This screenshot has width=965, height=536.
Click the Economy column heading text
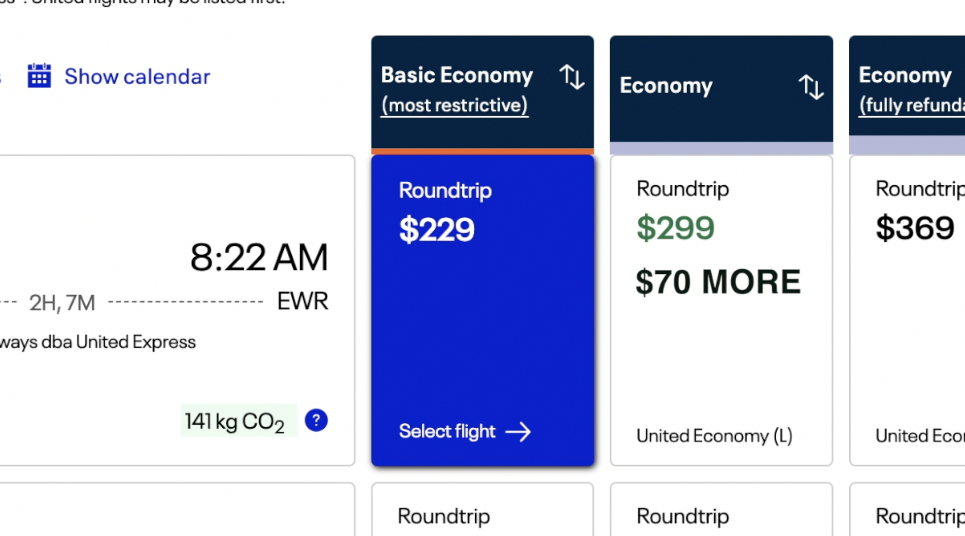[x=666, y=86]
